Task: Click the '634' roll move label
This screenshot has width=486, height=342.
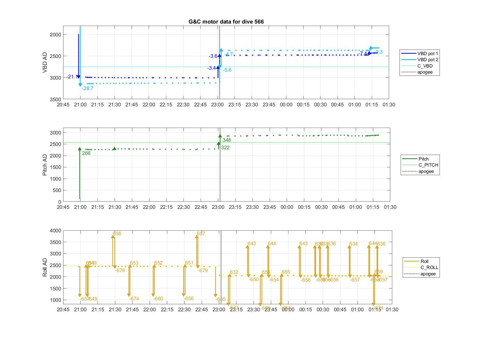Action: pos(353,244)
